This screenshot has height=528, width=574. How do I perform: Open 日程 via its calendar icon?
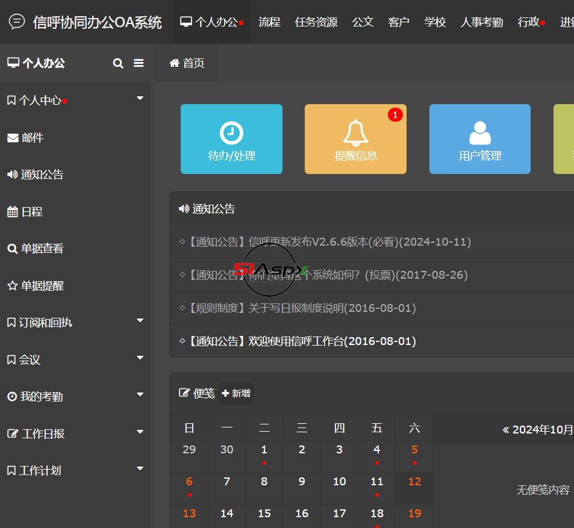coord(13,211)
